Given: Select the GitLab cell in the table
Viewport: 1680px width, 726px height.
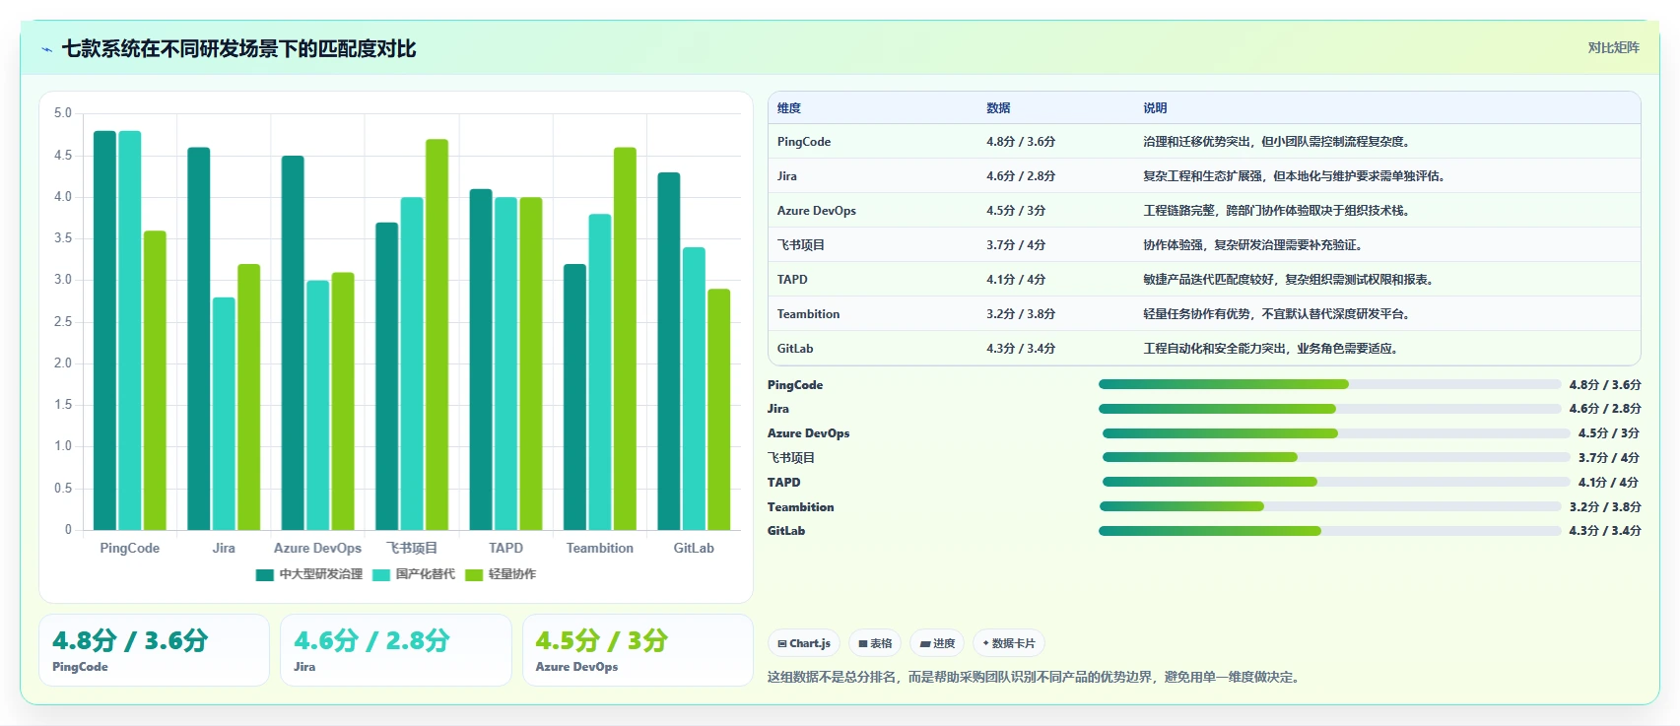Looking at the screenshot, I should [x=795, y=349].
